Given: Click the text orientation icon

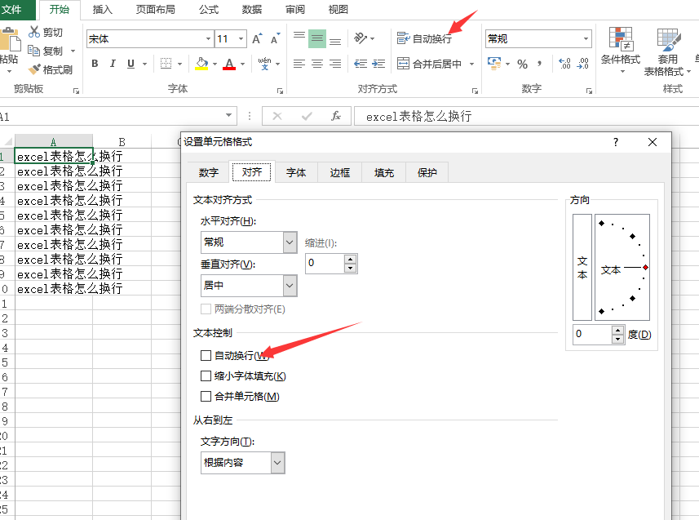Looking at the screenshot, I should 361,38.
